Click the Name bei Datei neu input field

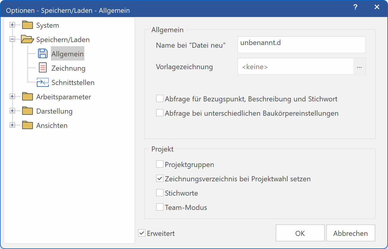click(301, 44)
